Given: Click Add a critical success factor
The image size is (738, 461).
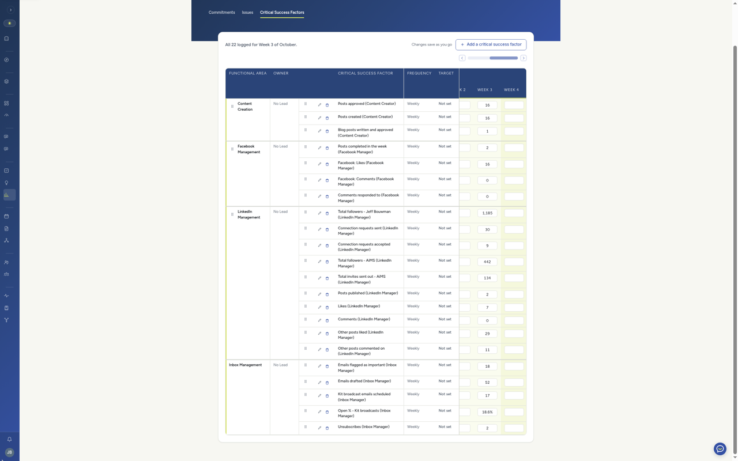Looking at the screenshot, I should click(x=491, y=44).
